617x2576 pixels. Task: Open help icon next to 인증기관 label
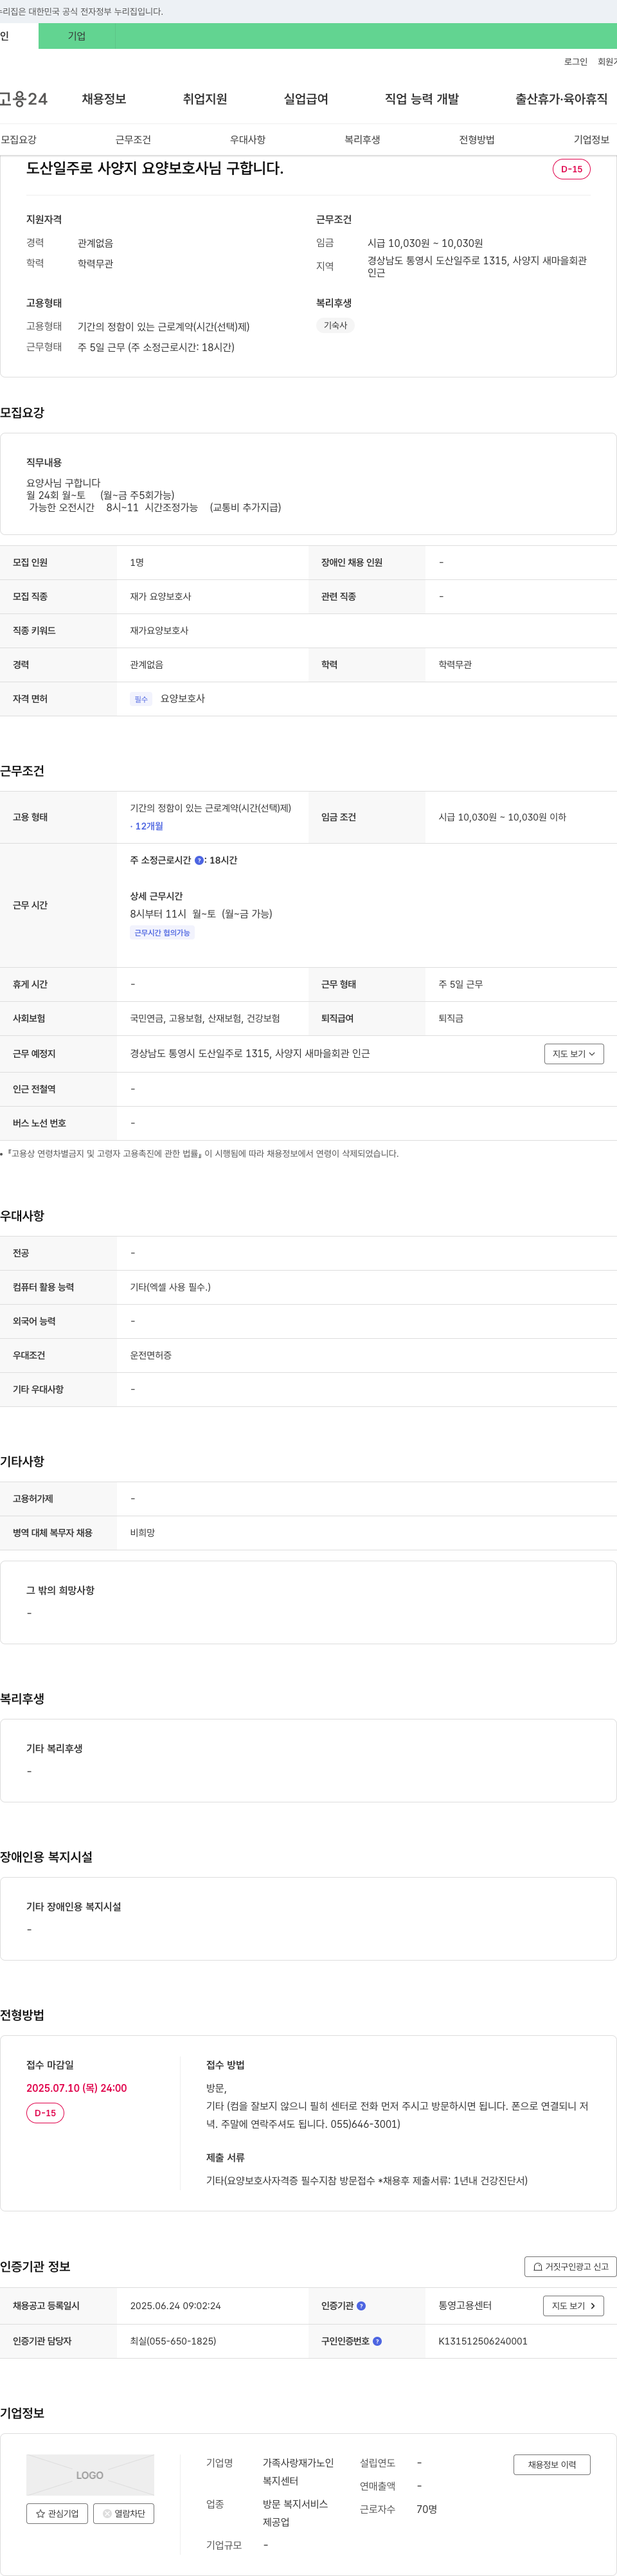tap(361, 2306)
